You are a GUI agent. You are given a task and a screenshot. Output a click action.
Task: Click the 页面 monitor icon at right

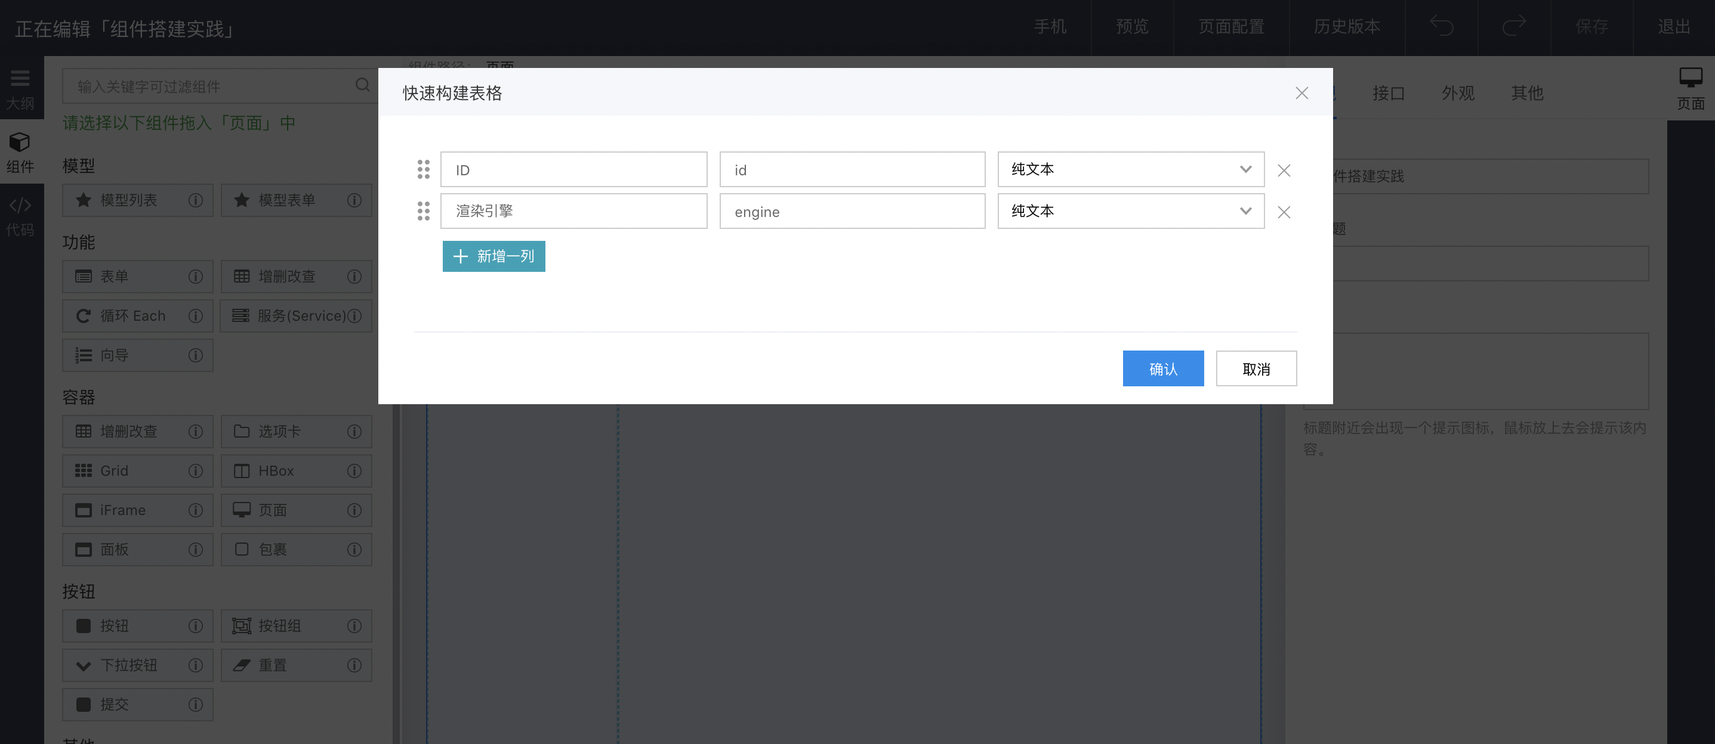coord(1691,88)
